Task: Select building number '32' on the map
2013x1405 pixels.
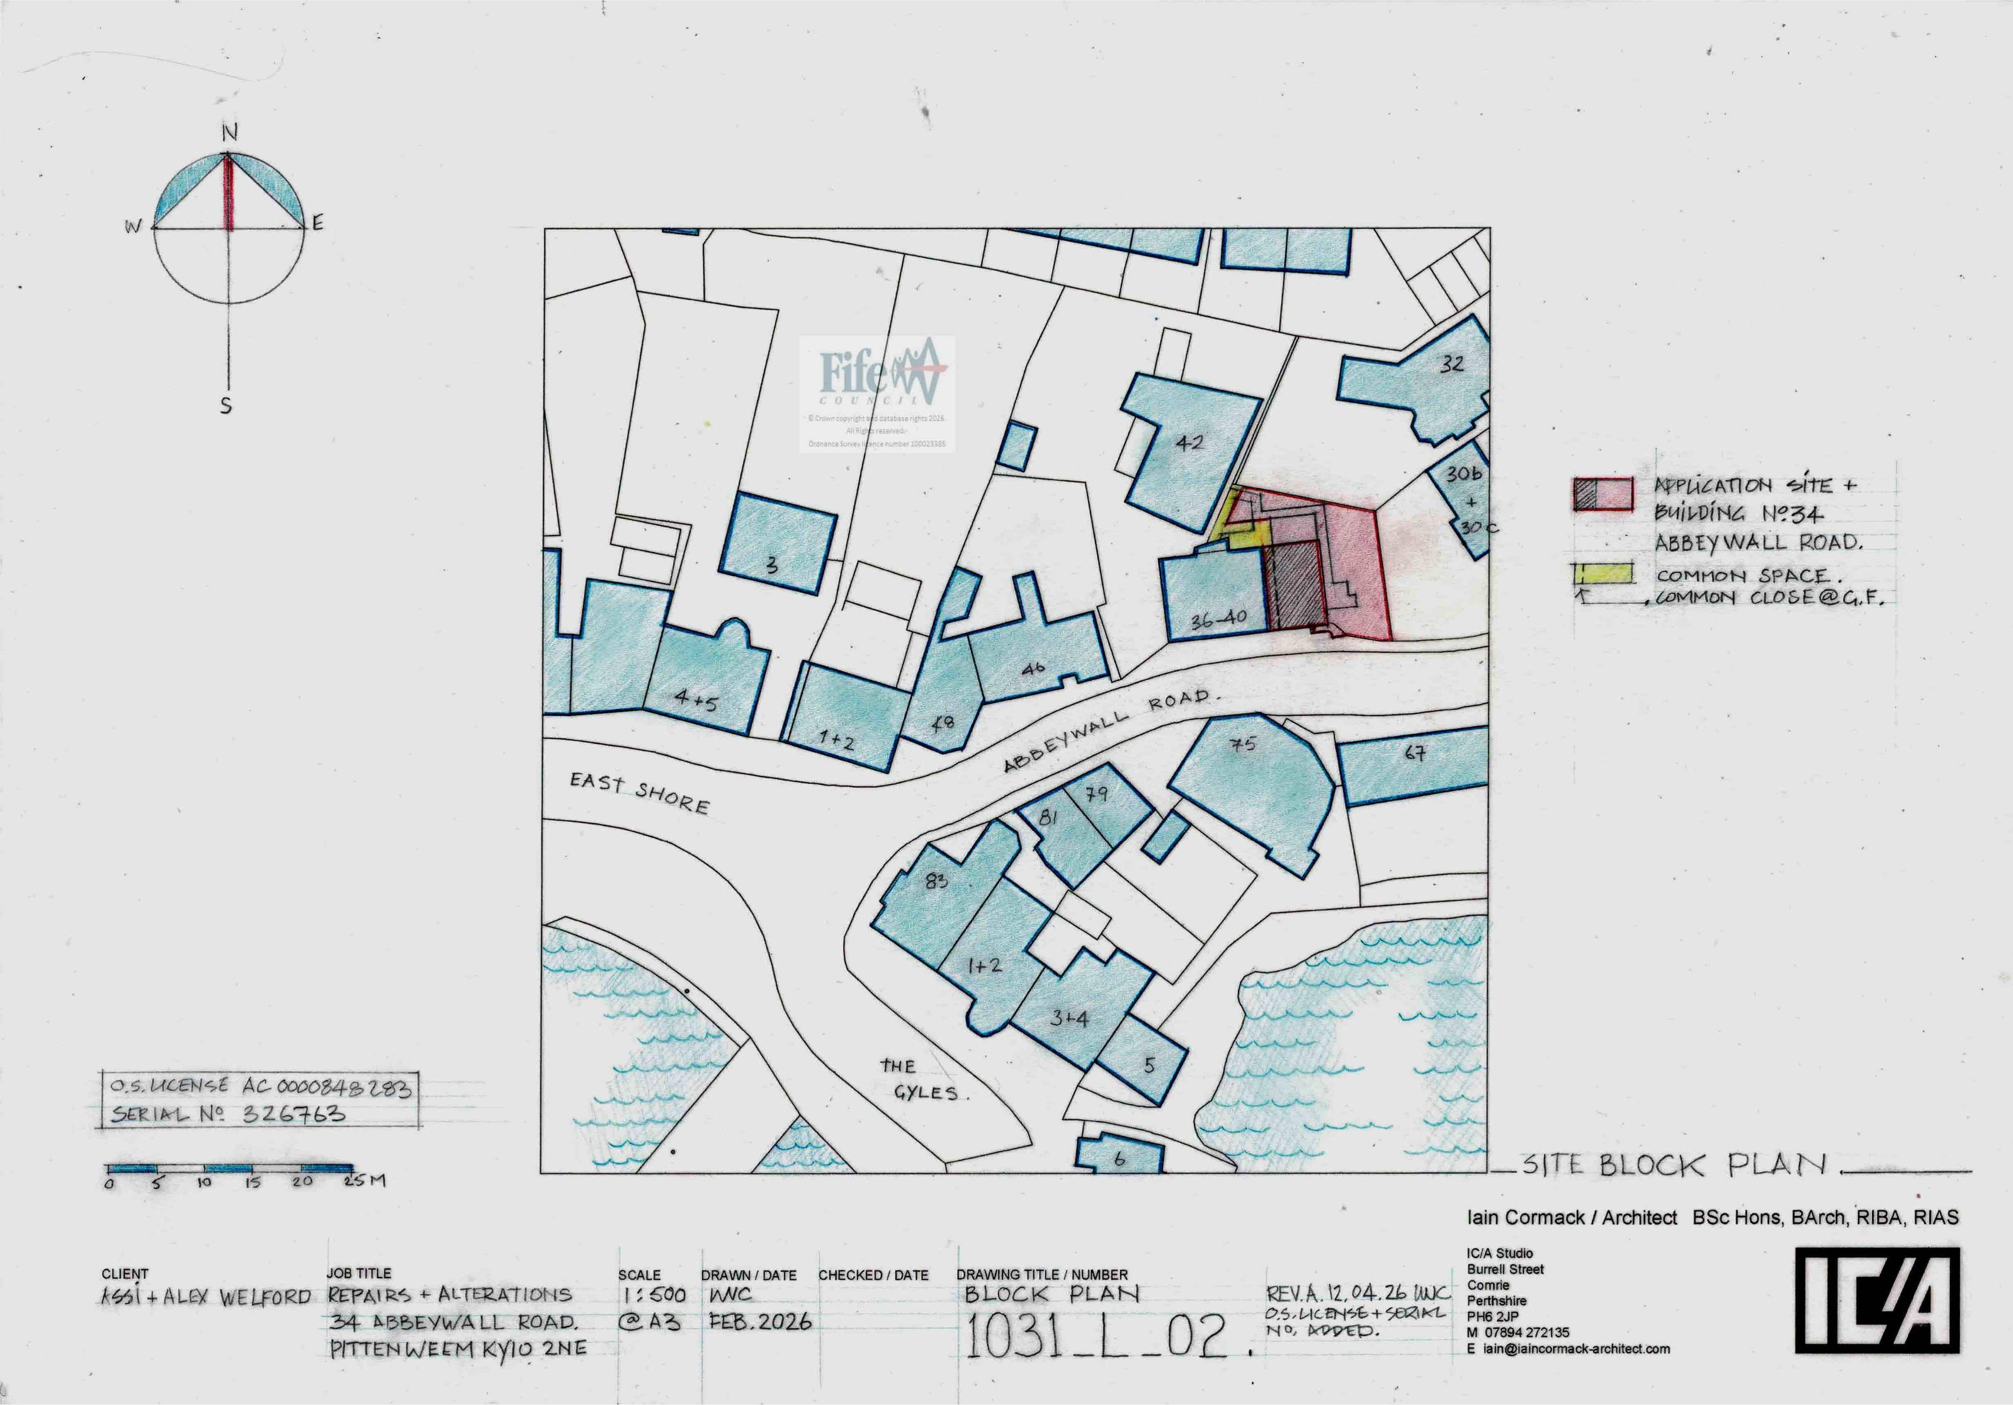Action: tap(1452, 363)
